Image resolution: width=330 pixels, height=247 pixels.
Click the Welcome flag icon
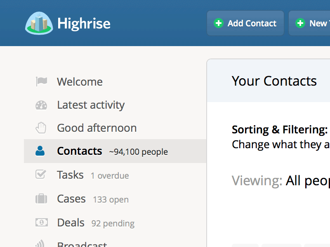coord(41,82)
